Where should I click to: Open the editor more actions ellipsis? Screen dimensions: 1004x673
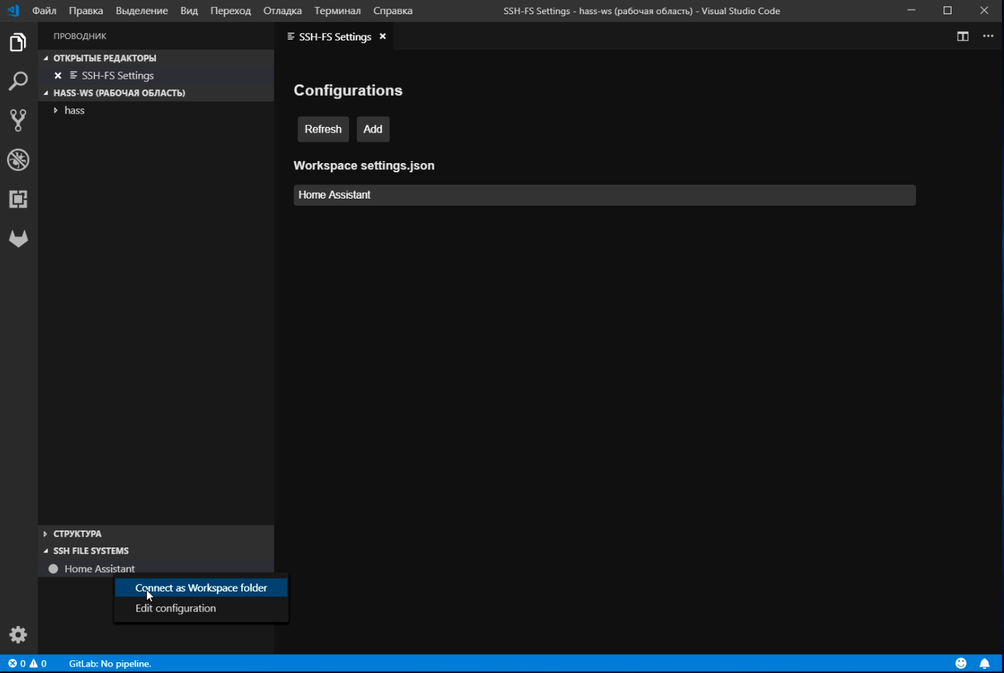[x=988, y=36]
